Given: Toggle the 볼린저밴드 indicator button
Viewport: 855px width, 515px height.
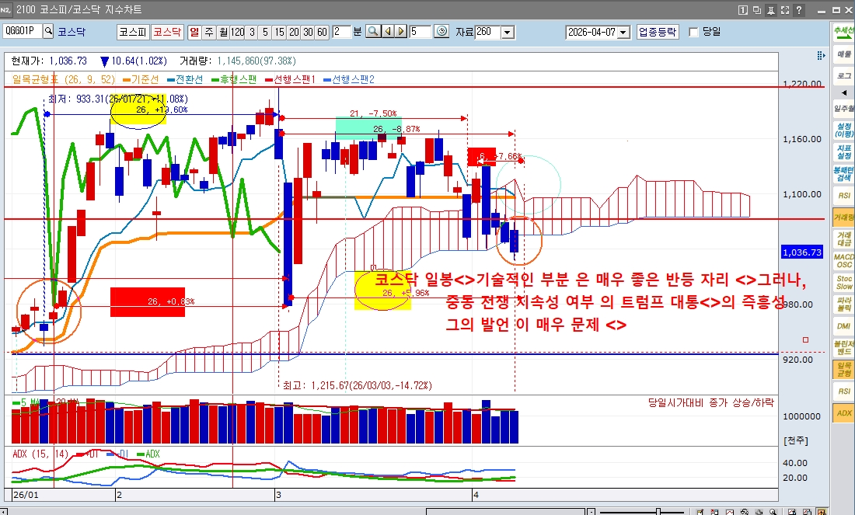Looking at the screenshot, I should (x=843, y=348).
